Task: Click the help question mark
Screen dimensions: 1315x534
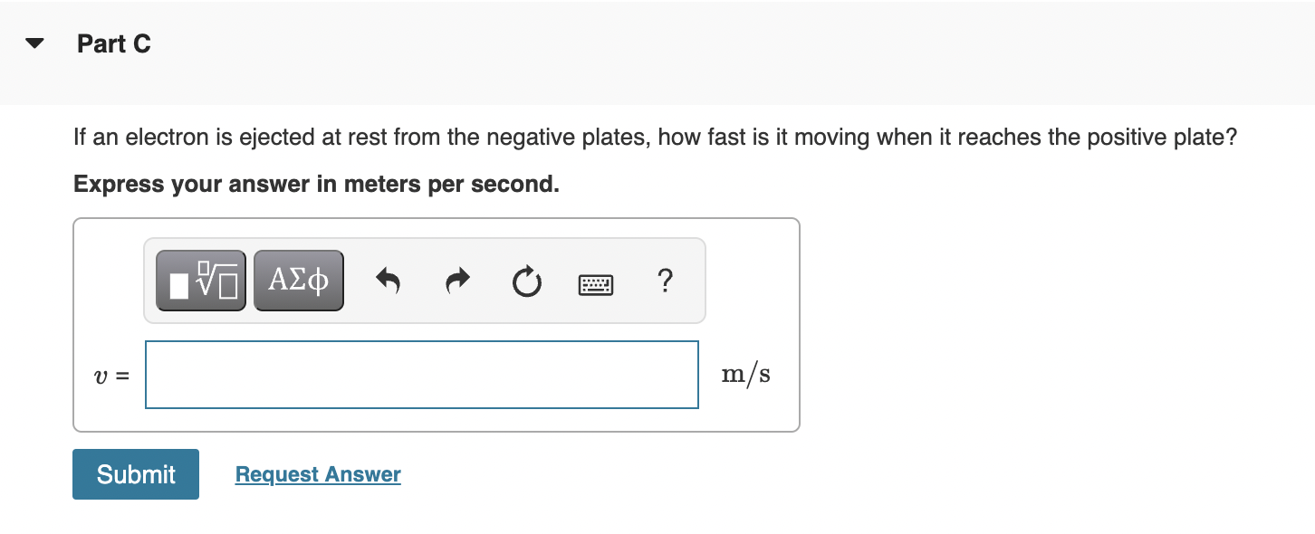Action: click(665, 281)
